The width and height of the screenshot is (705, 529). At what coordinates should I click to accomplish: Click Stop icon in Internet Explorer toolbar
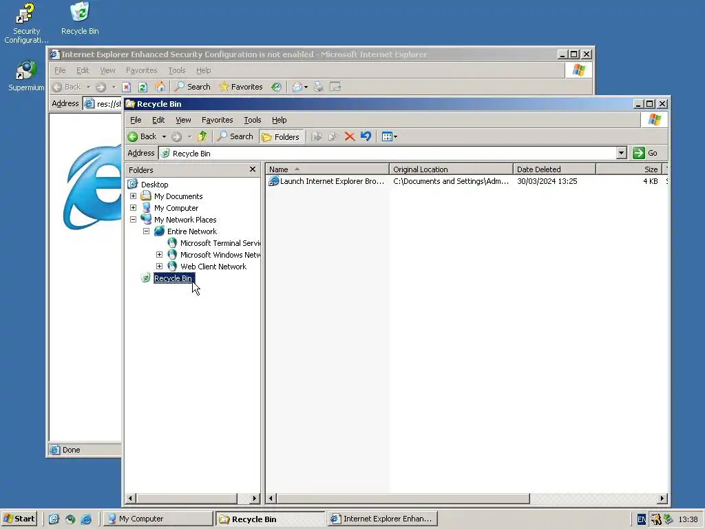click(127, 87)
